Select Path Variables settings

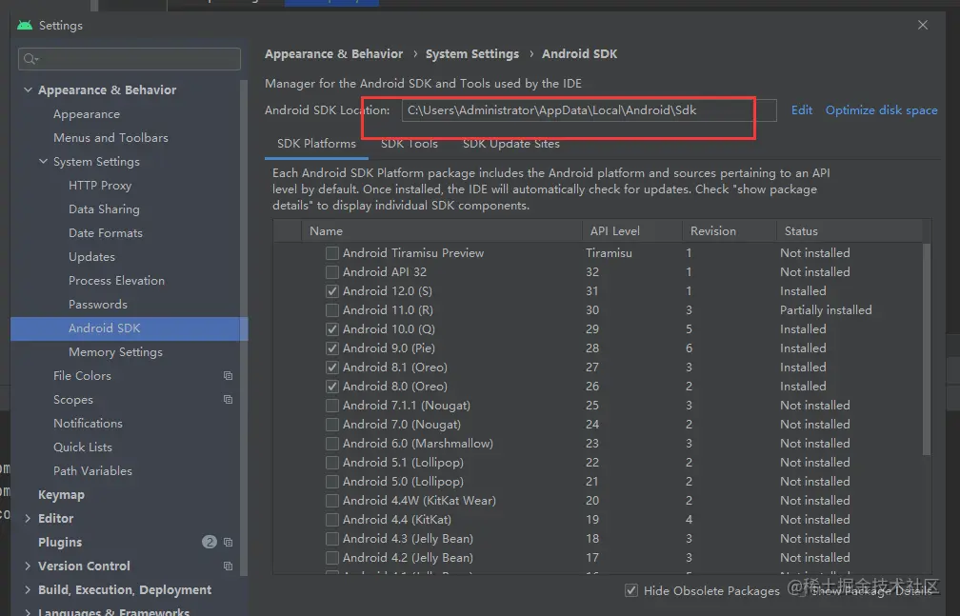click(x=92, y=471)
